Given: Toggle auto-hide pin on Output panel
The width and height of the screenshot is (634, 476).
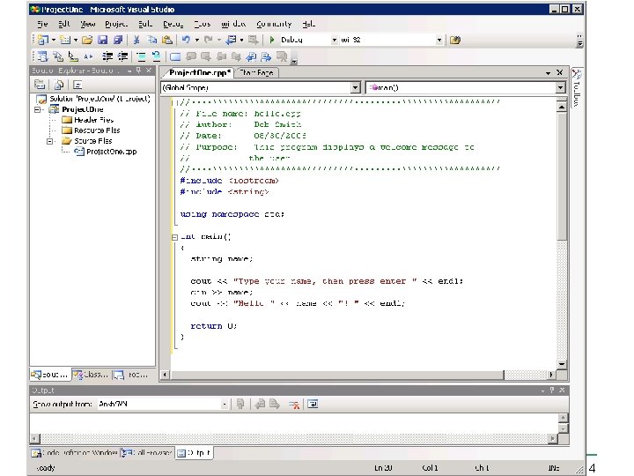Looking at the screenshot, I should pos(552,390).
